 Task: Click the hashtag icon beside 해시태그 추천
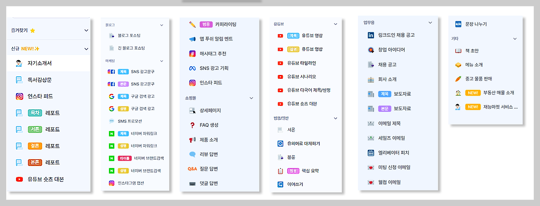[x=192, y=54]
